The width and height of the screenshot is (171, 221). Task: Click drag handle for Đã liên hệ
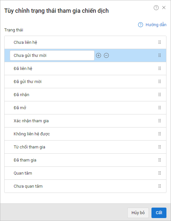[160, 68]
